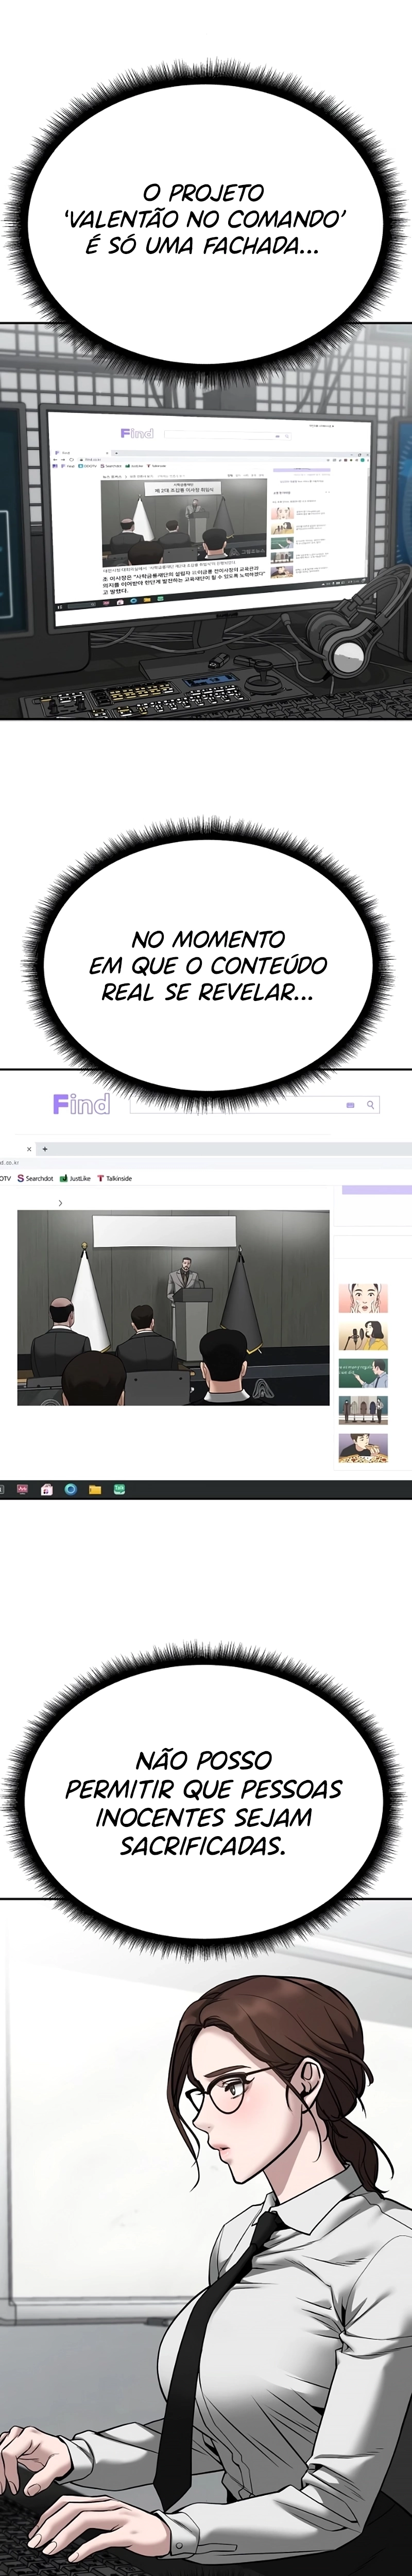Image resolution: width=412 pixels, height=2576 pixels.
Task: Launch the store bag icon on taskbar
Action: click(x=46, y=1489)
